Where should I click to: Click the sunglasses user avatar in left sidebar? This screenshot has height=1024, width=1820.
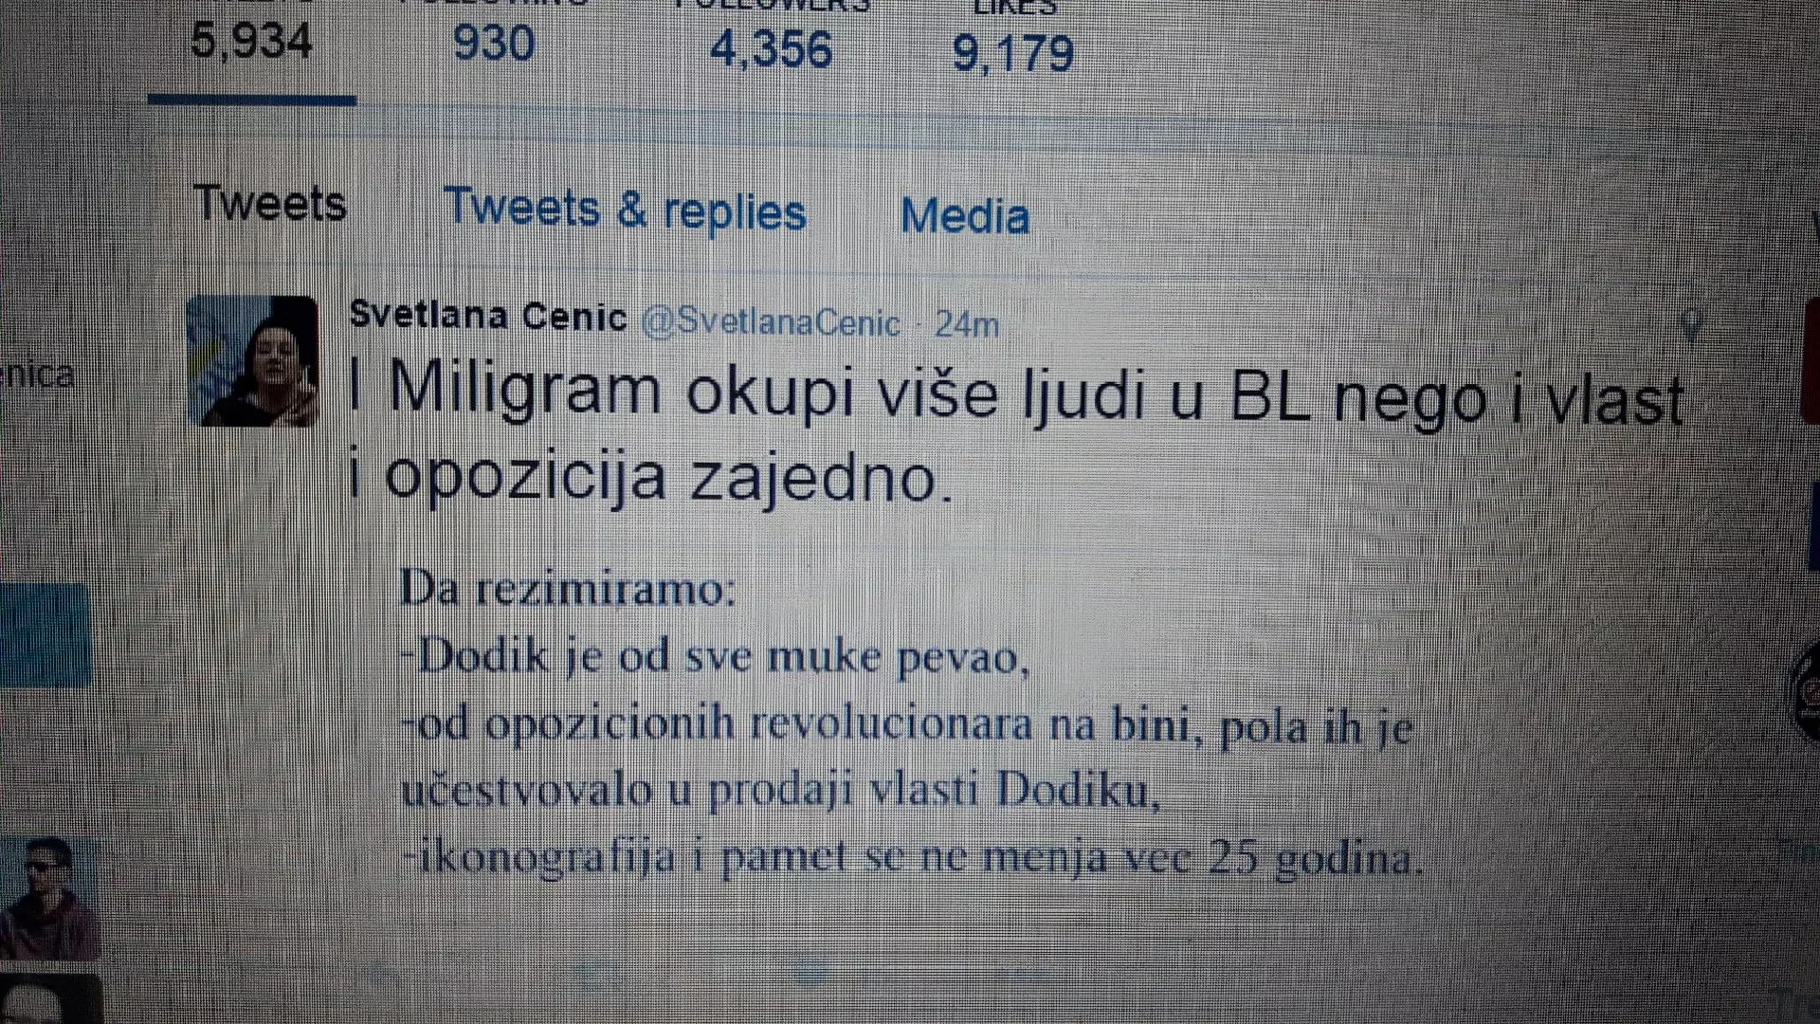[49, 898]
